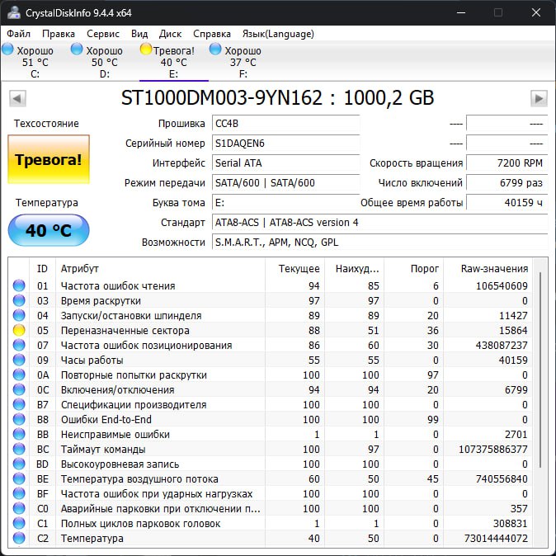The height and width of the screenshot is (556, 556).
Task: Click the Raw-значения column header
Action: [x=488, y=269]
